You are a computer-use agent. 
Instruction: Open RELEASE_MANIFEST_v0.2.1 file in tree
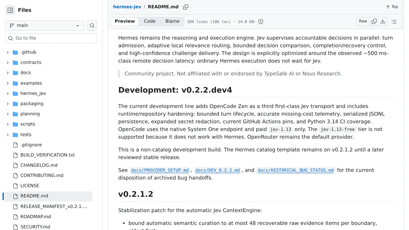54,206
